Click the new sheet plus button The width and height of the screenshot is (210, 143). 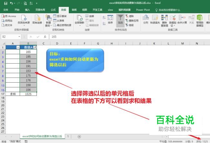click(x=79, y=137)
